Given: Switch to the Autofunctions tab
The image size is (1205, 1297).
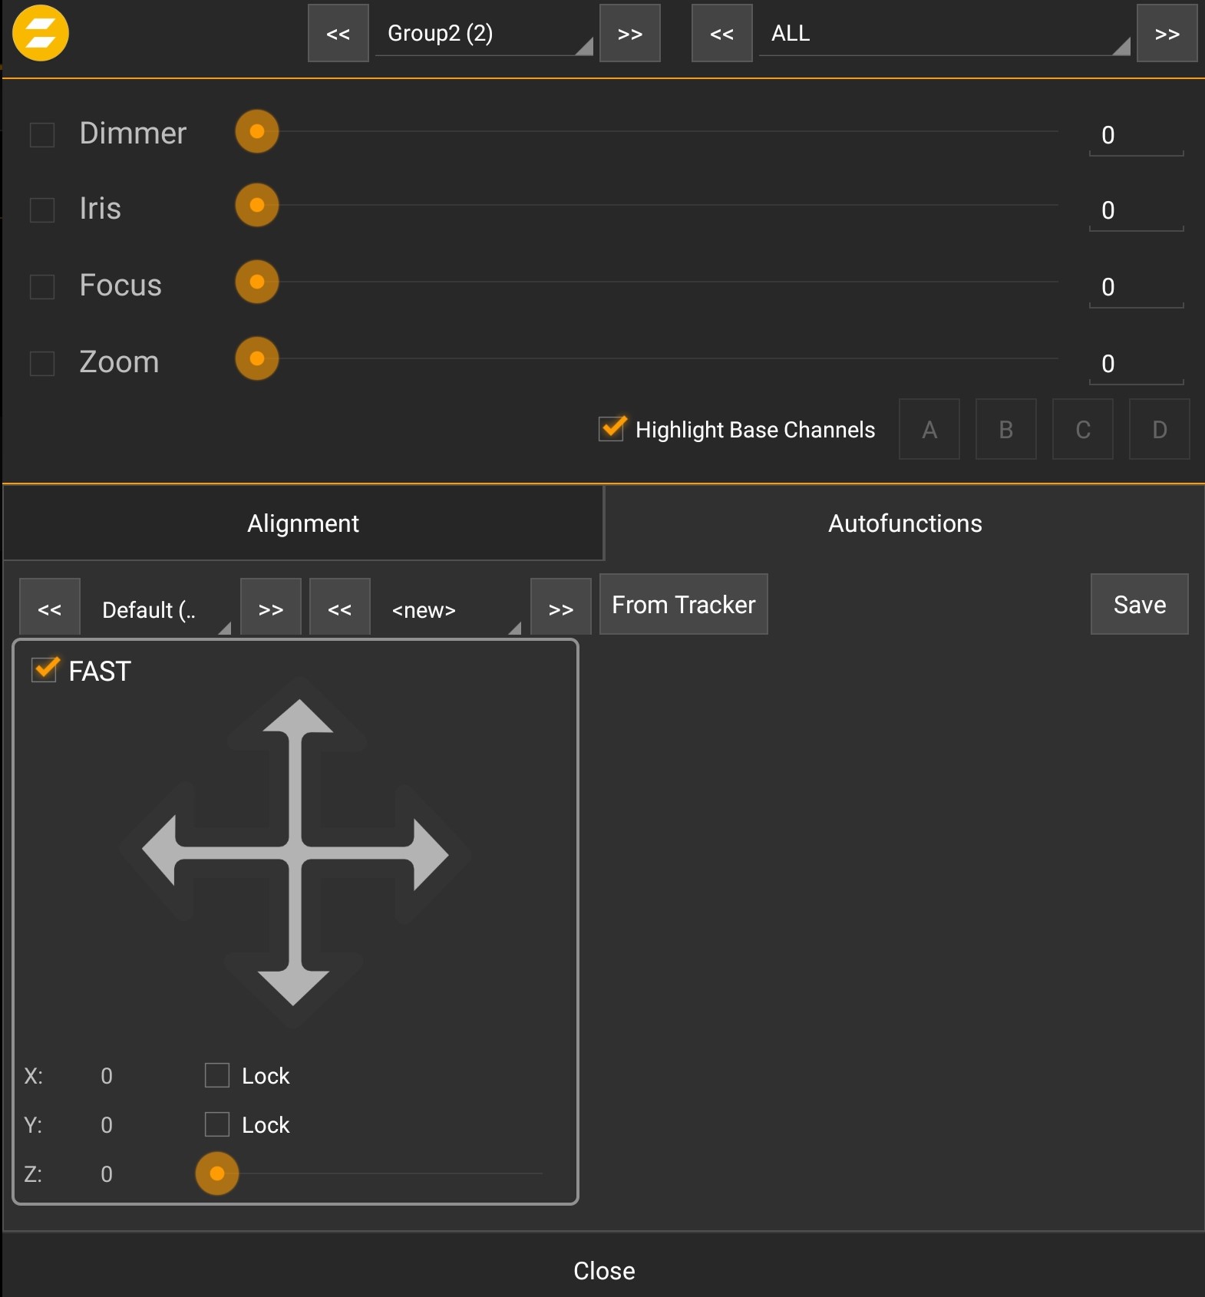Looking at the screenshot, I should (904, 523).
